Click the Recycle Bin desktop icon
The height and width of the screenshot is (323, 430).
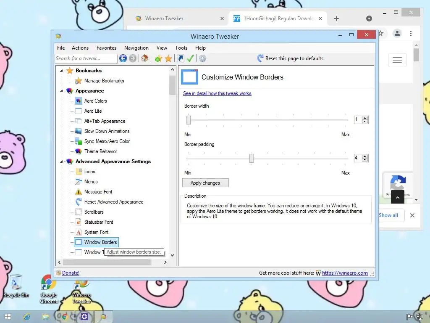(16, 286)
